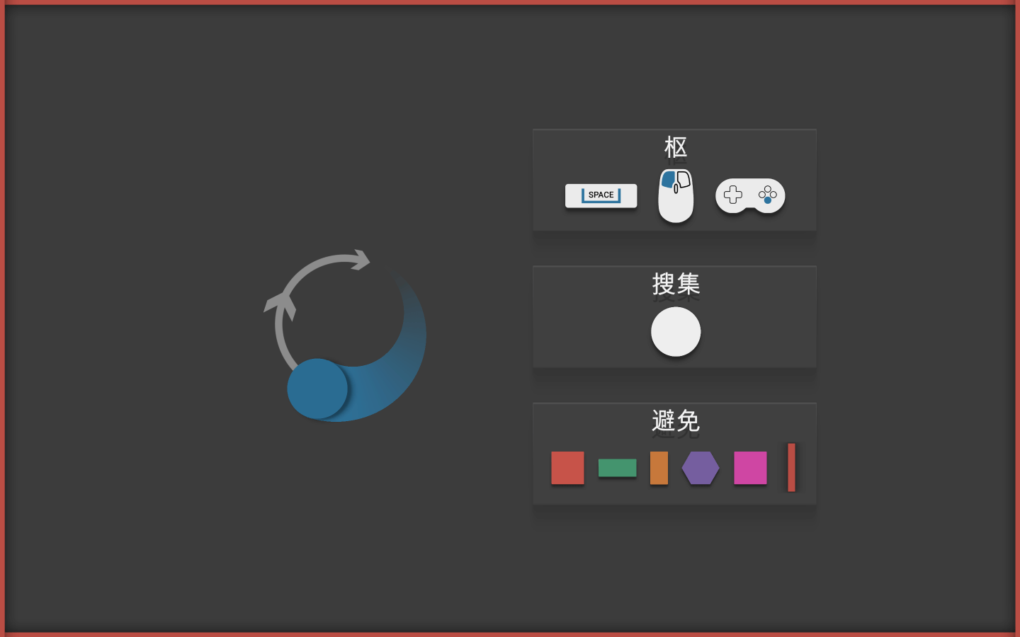The height and width of the screenshot is (637, 1020).
Task: Click the thin red bar obstacle
Action: pyautogui.click(x=791, y=467)
